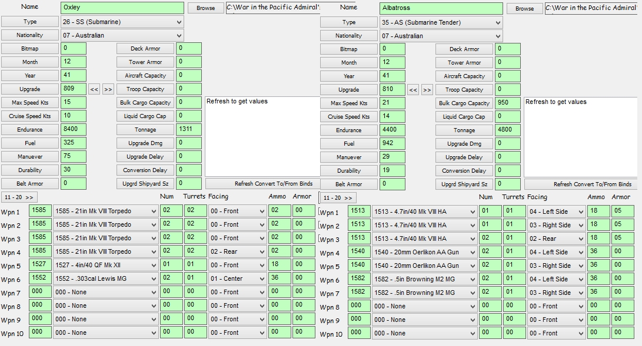Click Albatross Wpn 1 armor field 05
Screen dimensions: 642x346
tap(623, 211)
